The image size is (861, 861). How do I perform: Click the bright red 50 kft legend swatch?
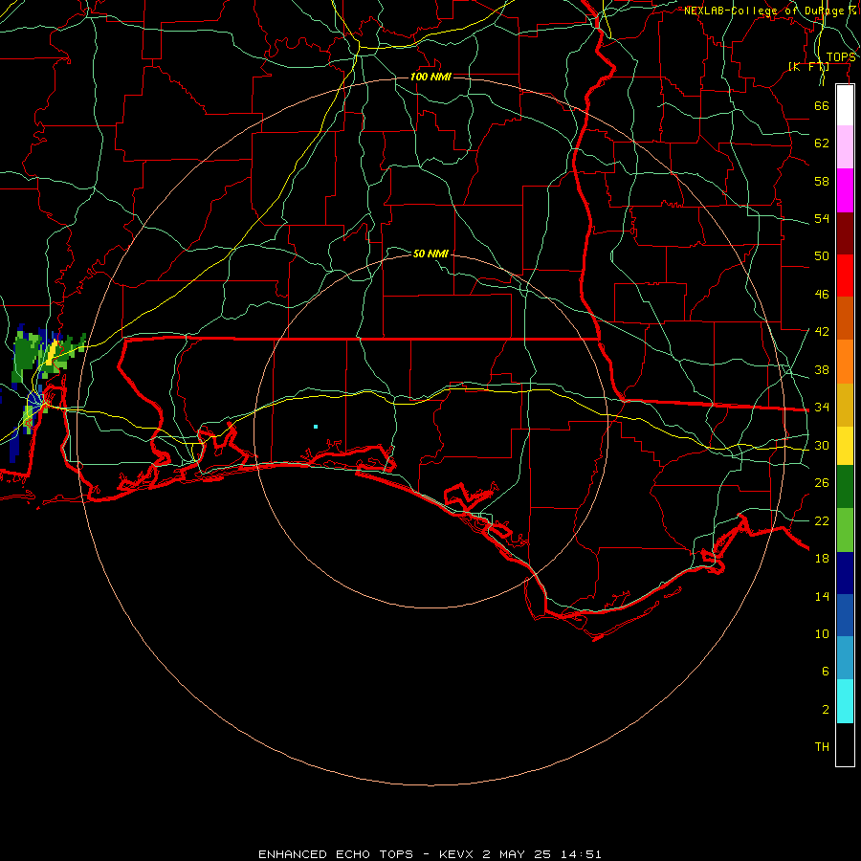[x=845, y=276]
